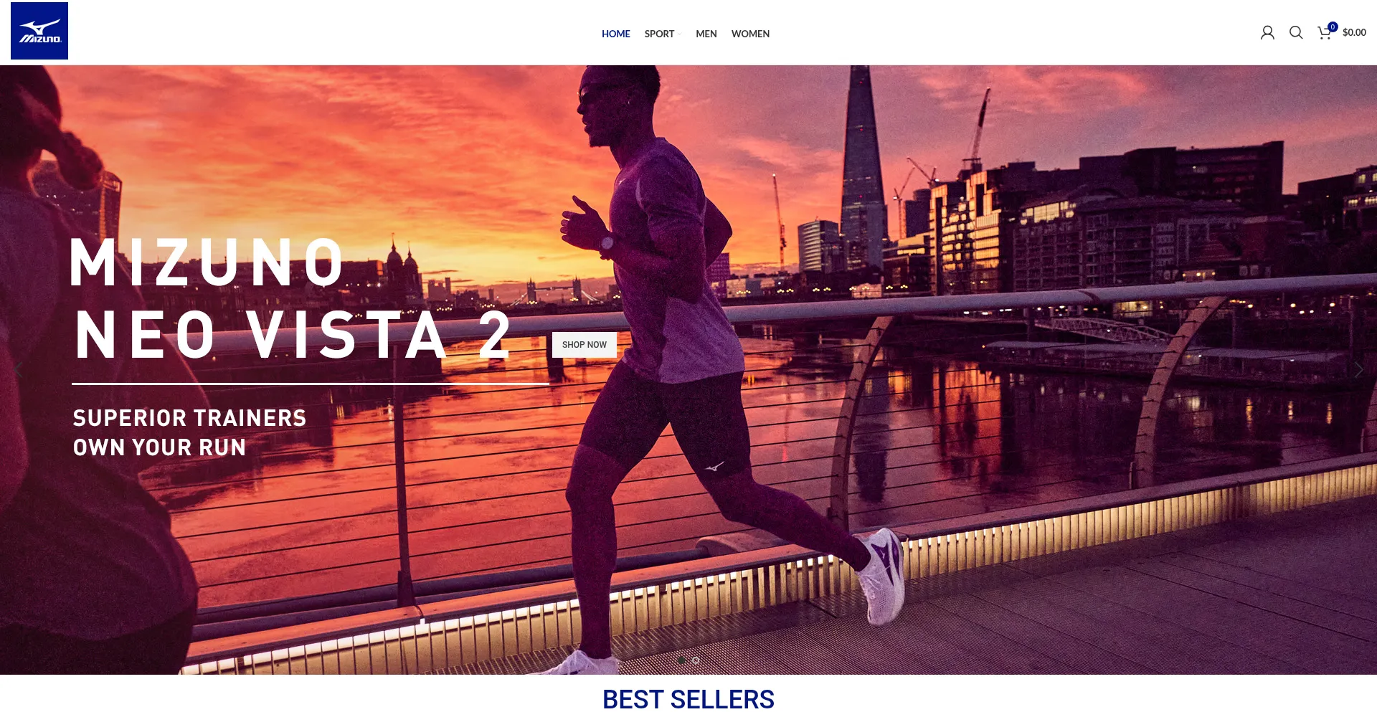
Task: Click the MIZUNO NEO VISTA 2 headline
Action: pos(290,299)
